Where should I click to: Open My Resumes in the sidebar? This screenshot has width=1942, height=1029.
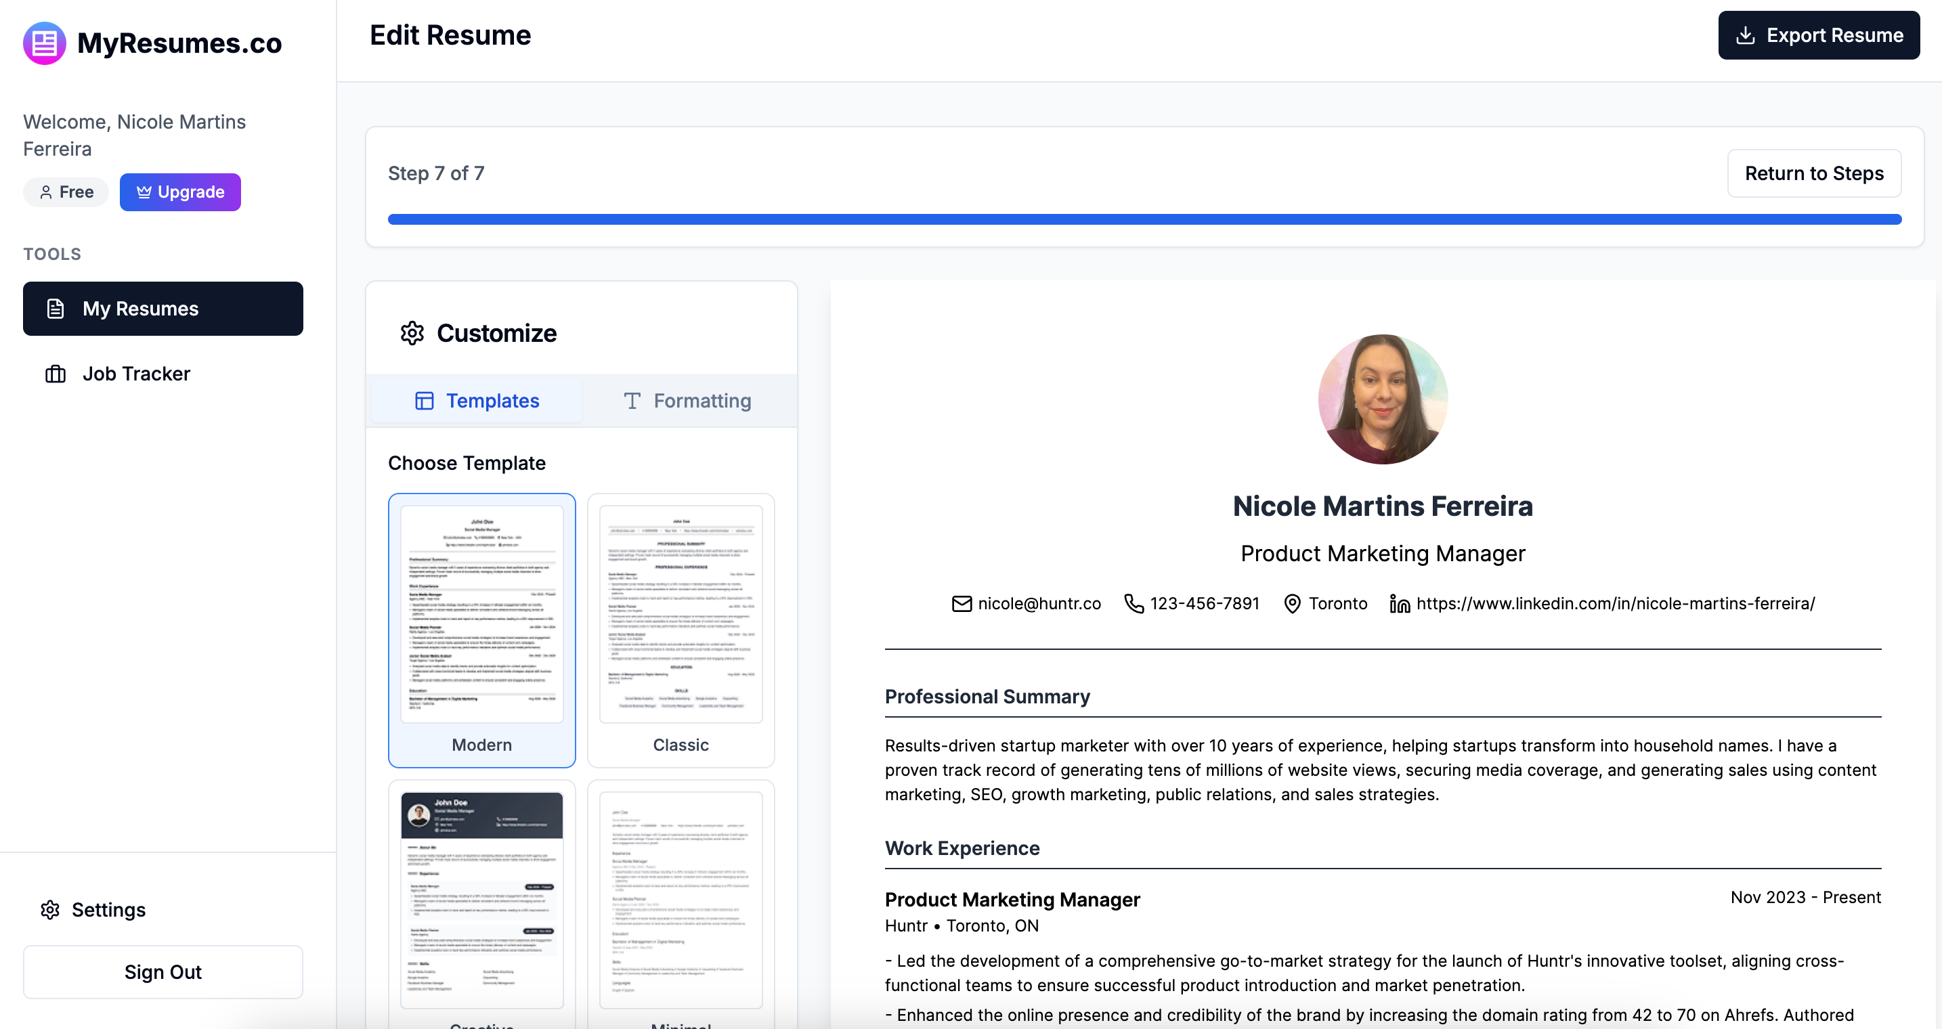[163, 309]
